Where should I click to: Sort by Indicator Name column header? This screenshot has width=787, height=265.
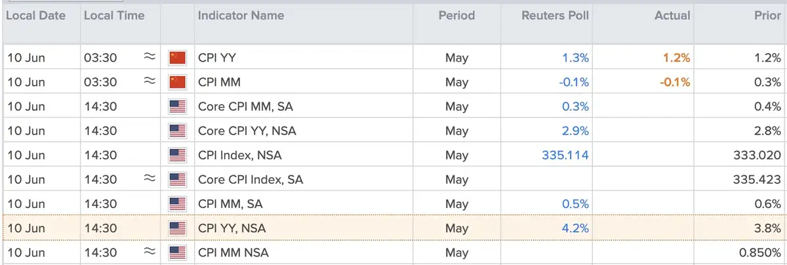[x=241, y=16]
